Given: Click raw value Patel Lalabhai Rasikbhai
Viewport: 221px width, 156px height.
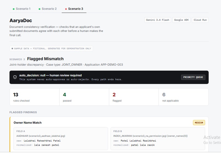Looking at the screenshot, I should [138, 141].
